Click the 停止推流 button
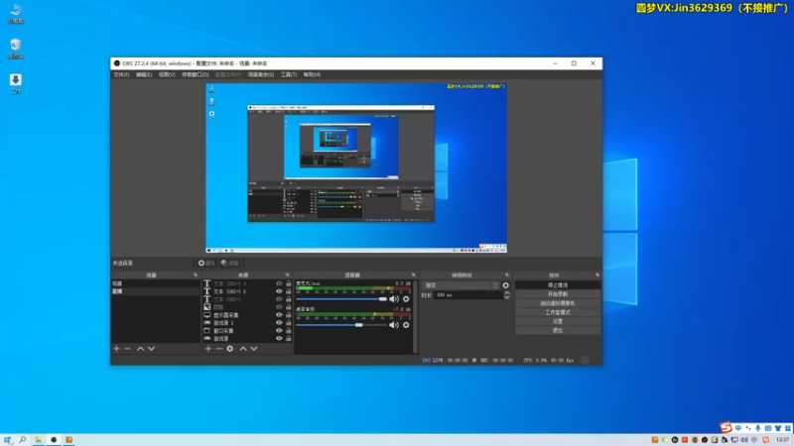This screenshot has height=446, width=794. (x=558, y=285)
